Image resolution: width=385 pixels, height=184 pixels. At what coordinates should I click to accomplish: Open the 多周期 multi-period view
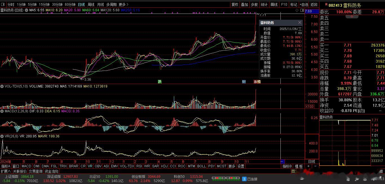coord(111,5)
